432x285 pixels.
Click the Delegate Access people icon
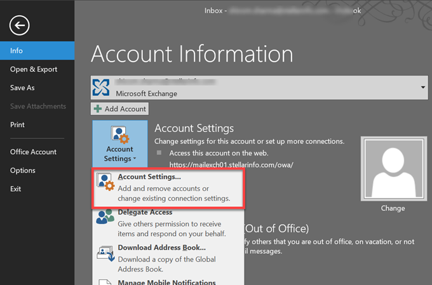105,216
